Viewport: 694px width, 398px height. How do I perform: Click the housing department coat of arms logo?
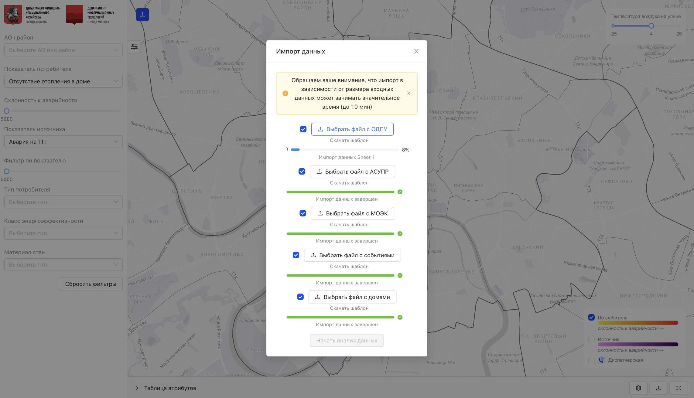[13, 15]
